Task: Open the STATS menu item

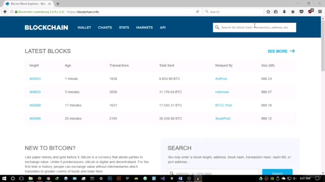Action: (124, 28)
